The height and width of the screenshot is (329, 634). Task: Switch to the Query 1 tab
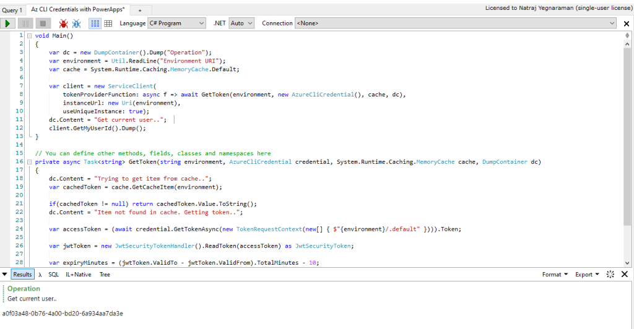click(12, 11)
